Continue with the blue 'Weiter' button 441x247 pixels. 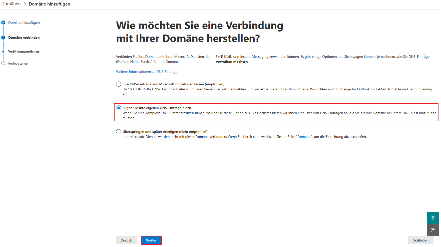point(151,240)
